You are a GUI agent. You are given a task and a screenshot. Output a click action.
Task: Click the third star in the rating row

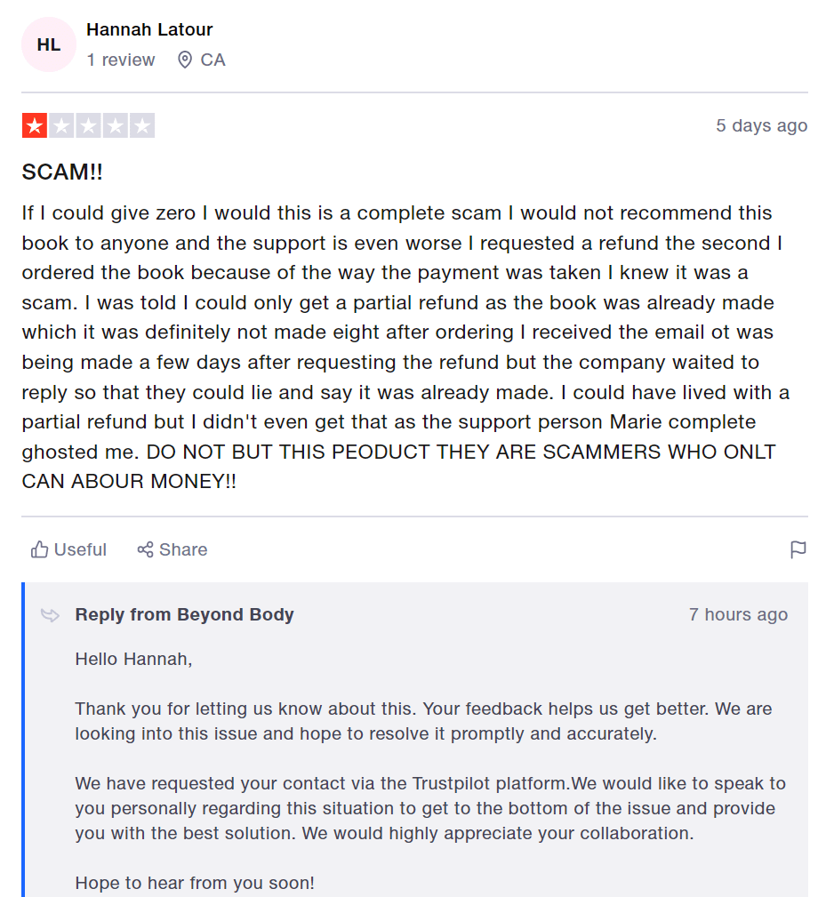coord(88,125)
